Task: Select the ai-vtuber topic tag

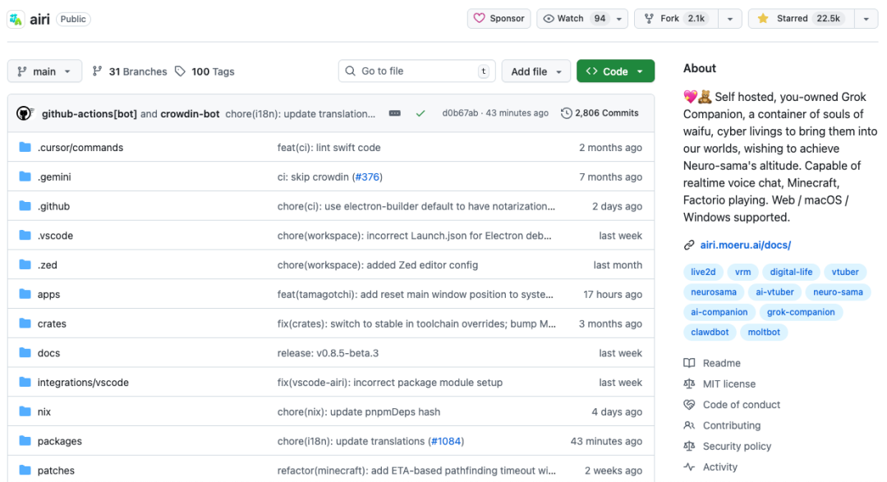Action: 774,292
